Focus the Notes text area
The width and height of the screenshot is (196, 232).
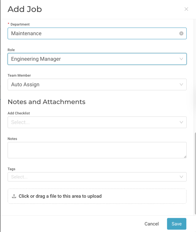pyautogui.click(x=97, y=150)
